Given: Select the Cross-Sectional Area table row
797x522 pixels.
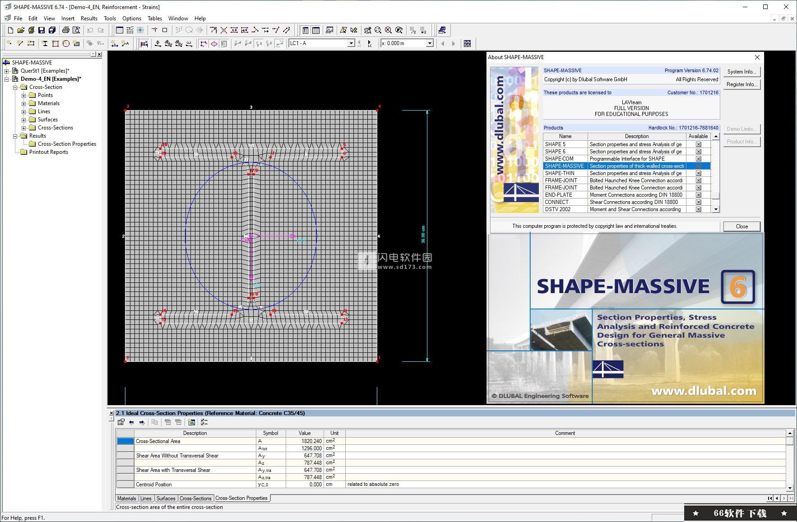Looking at the screenshot, I should click(451, 441).
